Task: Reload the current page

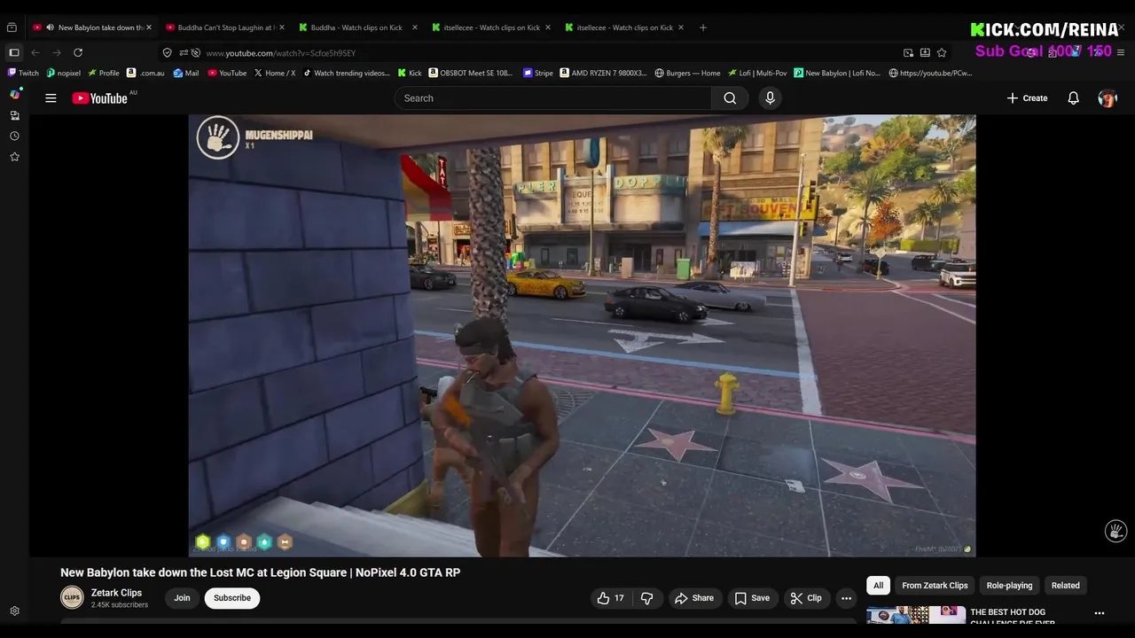Action: tap(78, 52)
